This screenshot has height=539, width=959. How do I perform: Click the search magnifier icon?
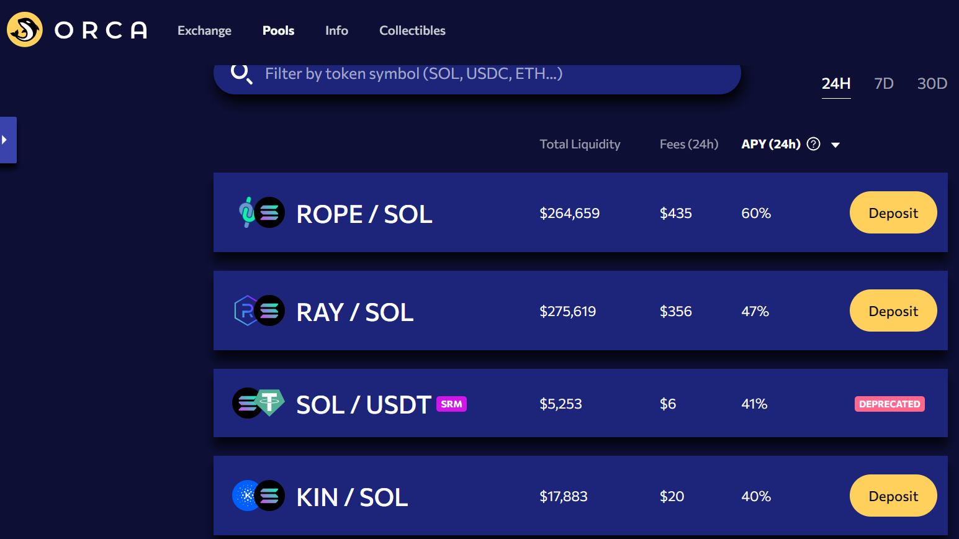coord(241,73)
